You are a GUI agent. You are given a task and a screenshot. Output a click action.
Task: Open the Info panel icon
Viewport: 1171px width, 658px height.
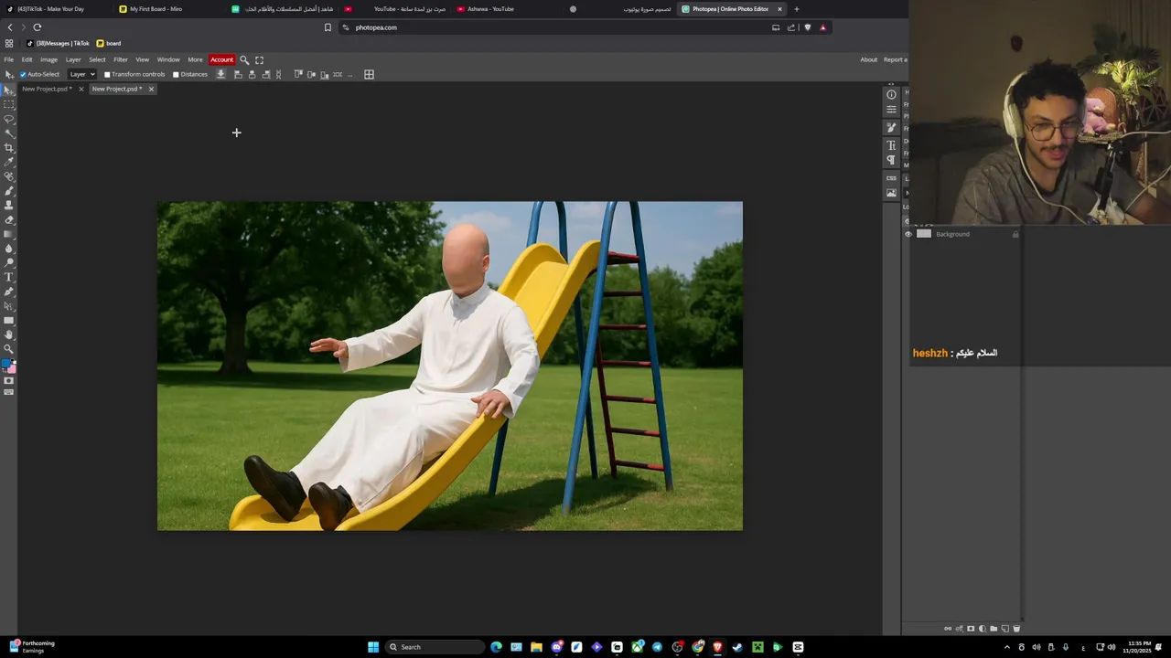point(891,95)
